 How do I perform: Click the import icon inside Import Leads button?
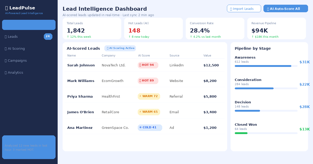point(232,8)
